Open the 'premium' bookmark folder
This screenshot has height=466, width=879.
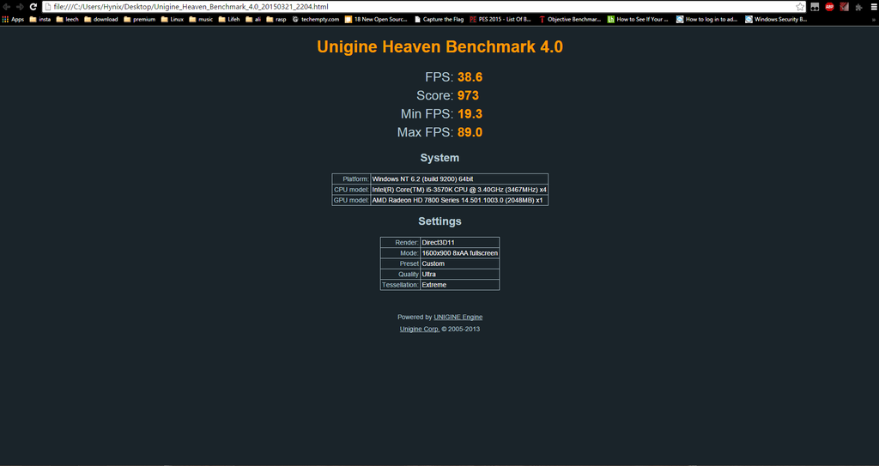(139, 19)
